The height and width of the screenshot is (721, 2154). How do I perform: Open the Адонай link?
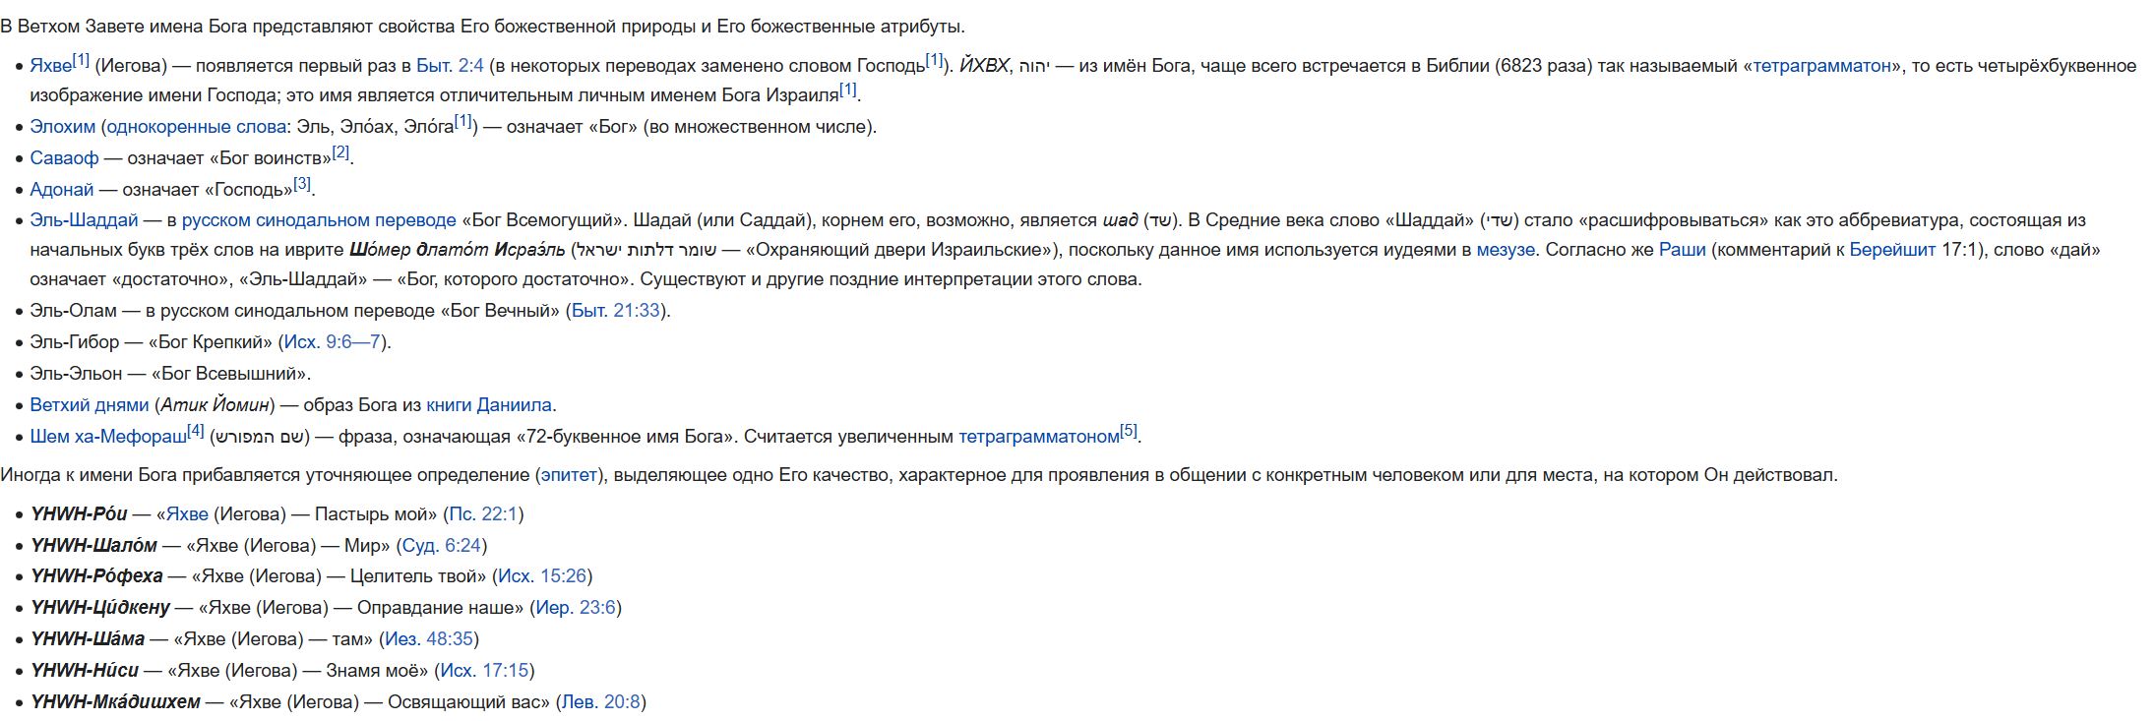(x=62, y=190)
